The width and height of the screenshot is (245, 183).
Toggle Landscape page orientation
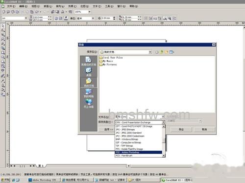[60, 18]
